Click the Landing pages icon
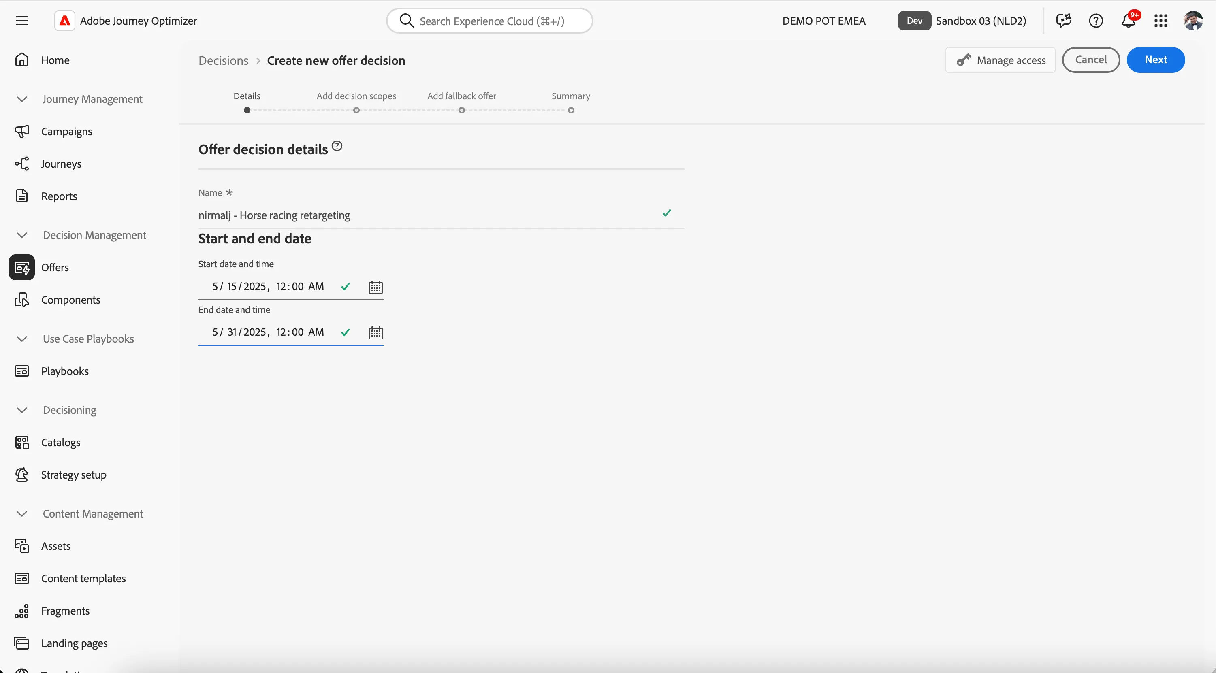 (x=22, y=643)
